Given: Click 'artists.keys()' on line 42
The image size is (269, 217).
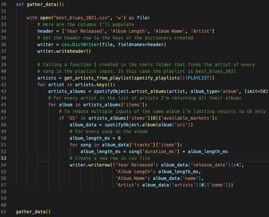Looking at the screenshot, I should click(94, 85).
